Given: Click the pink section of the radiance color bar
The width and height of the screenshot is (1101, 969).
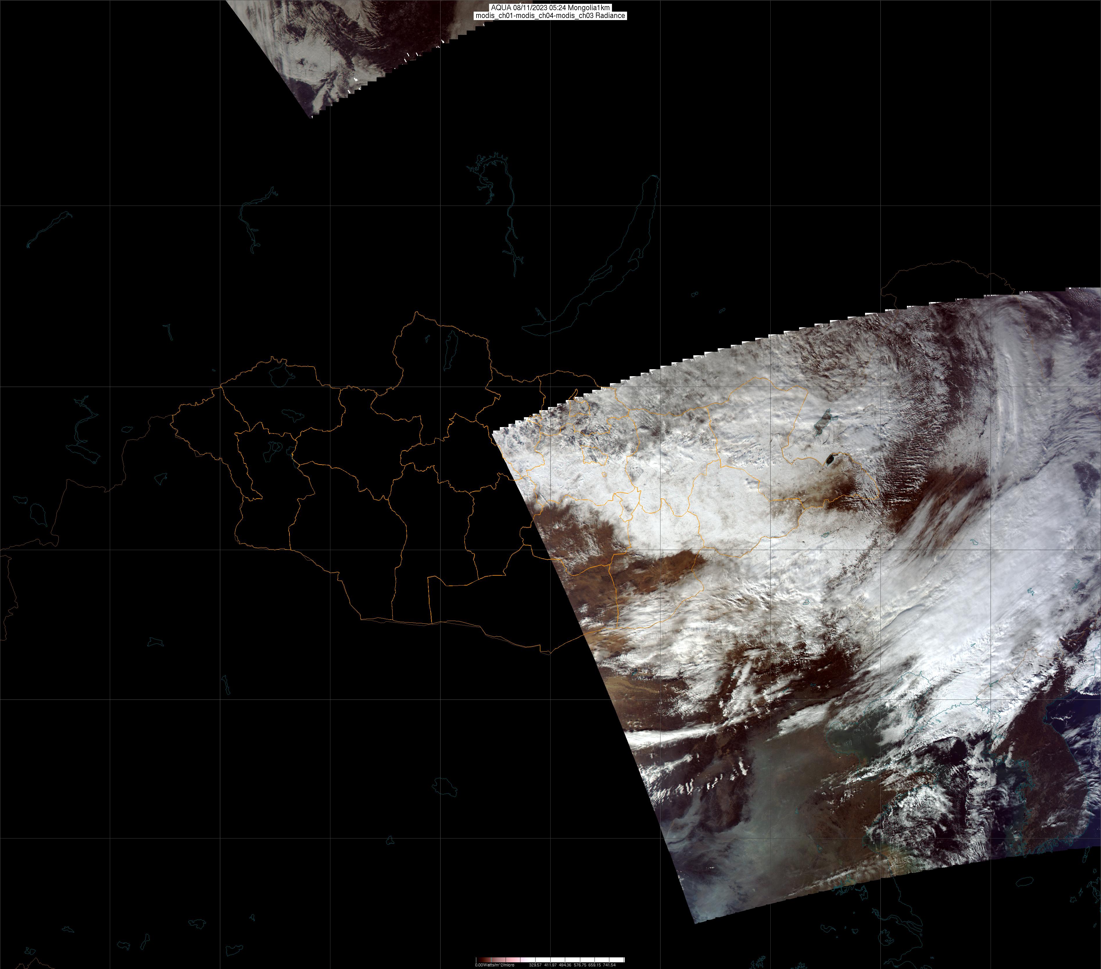Looking at the screenshot, I should coord(513,960).
